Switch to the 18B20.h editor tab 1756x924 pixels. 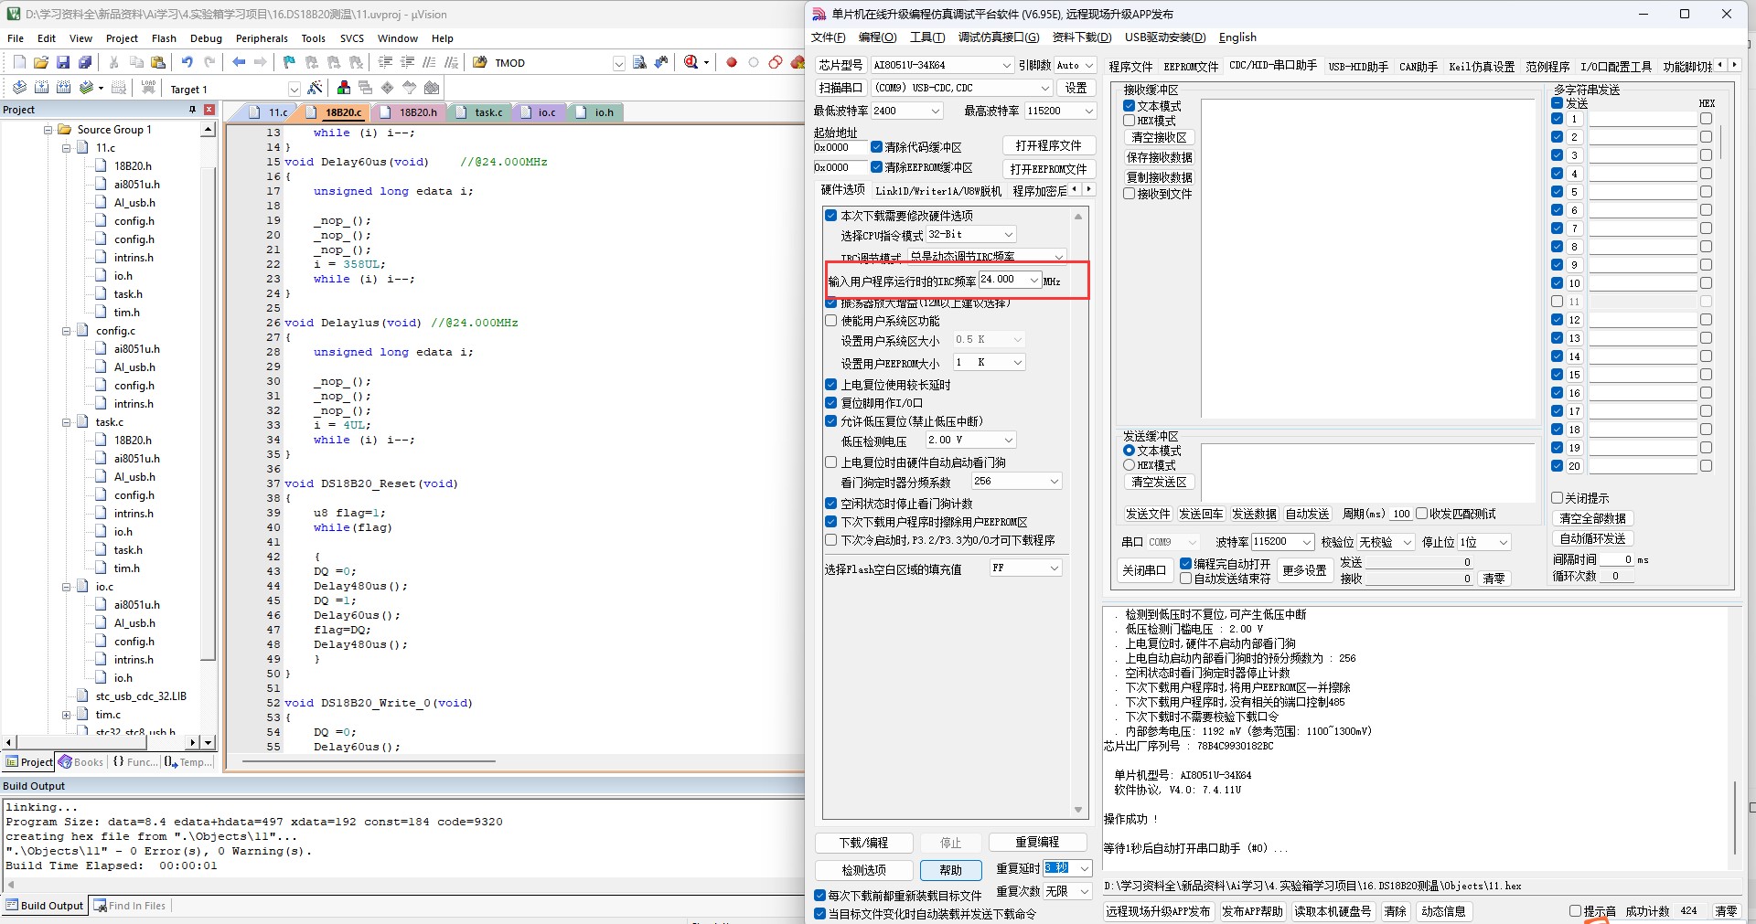click(409, 112)
